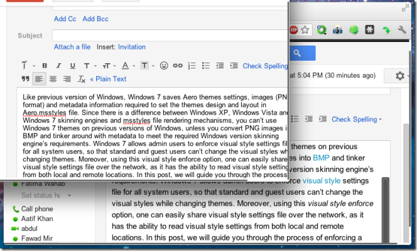Screen dimensions: 417x251
Task: Click the red ABP extension icon
Action: pos(294,30)
